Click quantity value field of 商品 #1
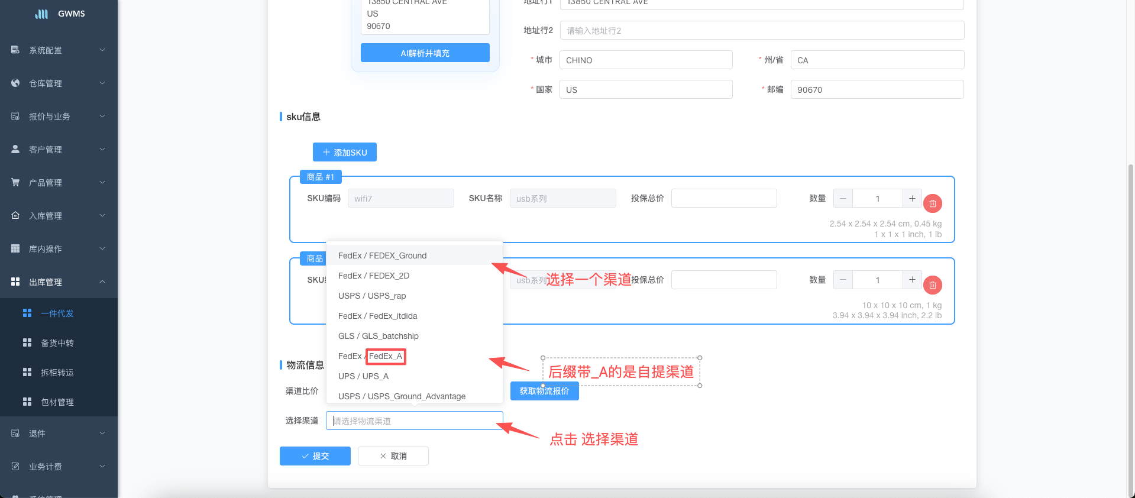Viewport: 1135px width, 498px height. 878,198
